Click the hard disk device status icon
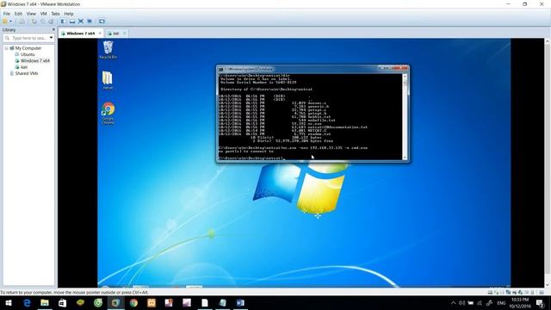This screenshot has width=551, height=310. point(490,293)
